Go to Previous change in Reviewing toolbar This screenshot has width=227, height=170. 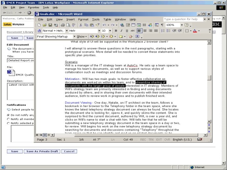(92, 37)
